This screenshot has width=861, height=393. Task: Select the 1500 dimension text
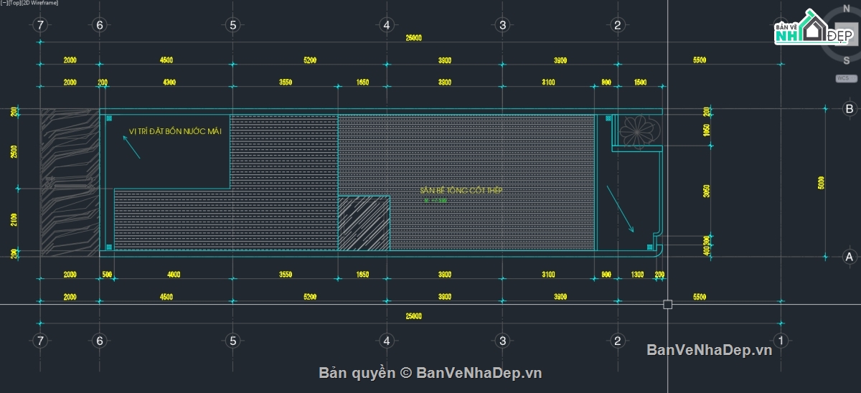pyautogui.click(x=640, y=82)
